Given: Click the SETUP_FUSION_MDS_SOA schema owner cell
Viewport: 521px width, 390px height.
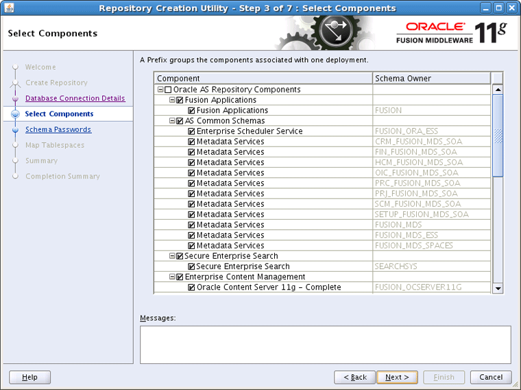Looking at the screenshot, I should [432, 214].
